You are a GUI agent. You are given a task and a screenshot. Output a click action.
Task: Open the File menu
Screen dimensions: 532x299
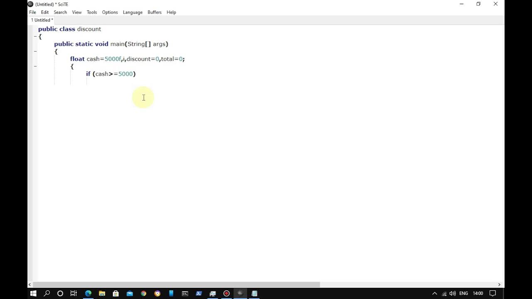(x=32, y=12)
